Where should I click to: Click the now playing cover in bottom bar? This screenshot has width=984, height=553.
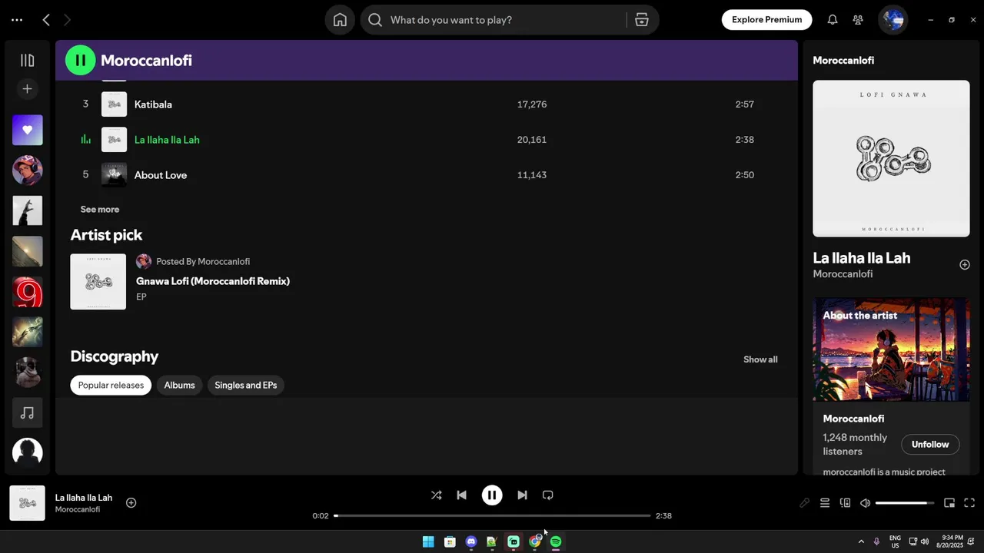click(x=27, y=503)
